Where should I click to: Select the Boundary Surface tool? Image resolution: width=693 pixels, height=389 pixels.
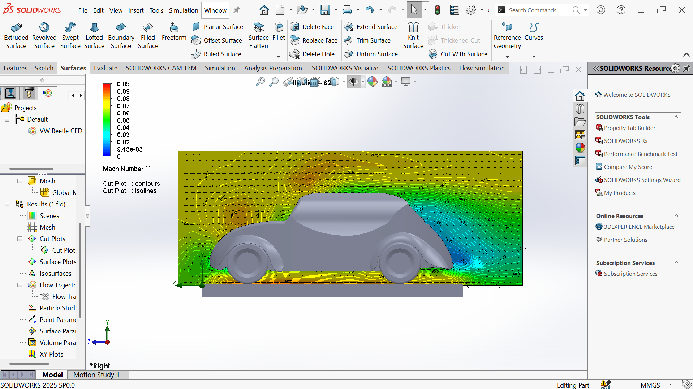tap(121, 36)
